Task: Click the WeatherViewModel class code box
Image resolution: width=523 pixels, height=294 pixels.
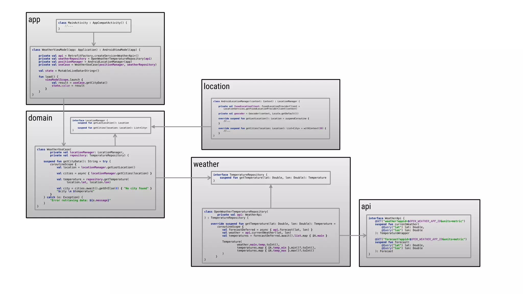Action: (95, 72)
